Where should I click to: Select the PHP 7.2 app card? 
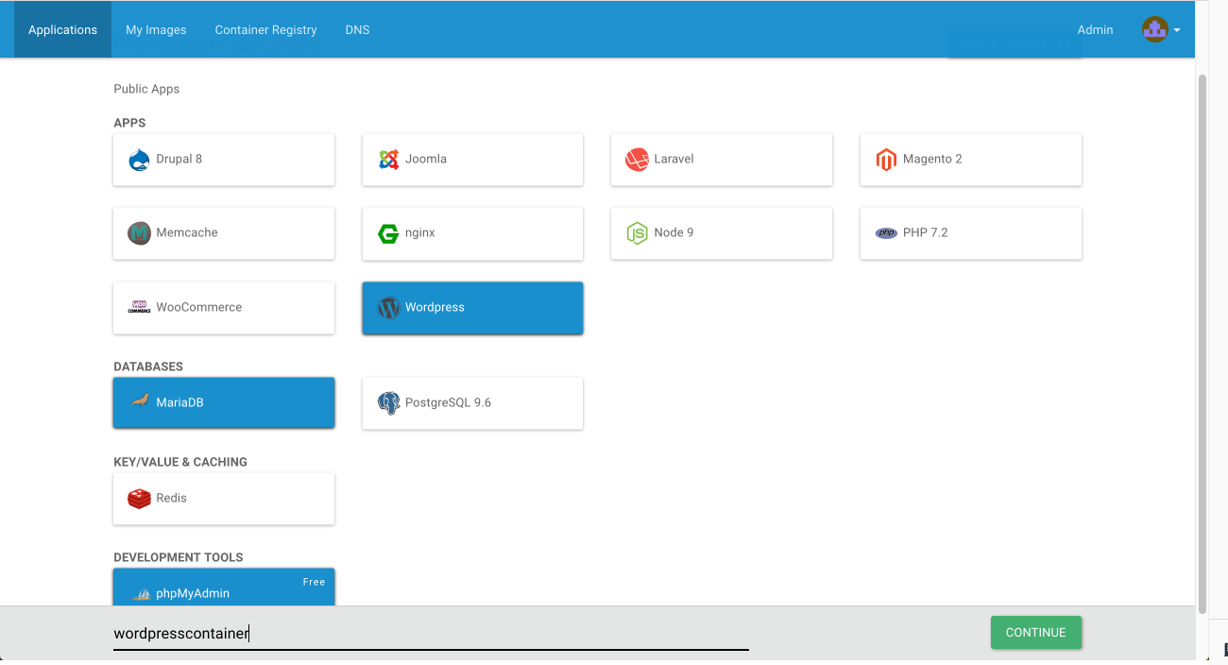(x=971, y=233)
